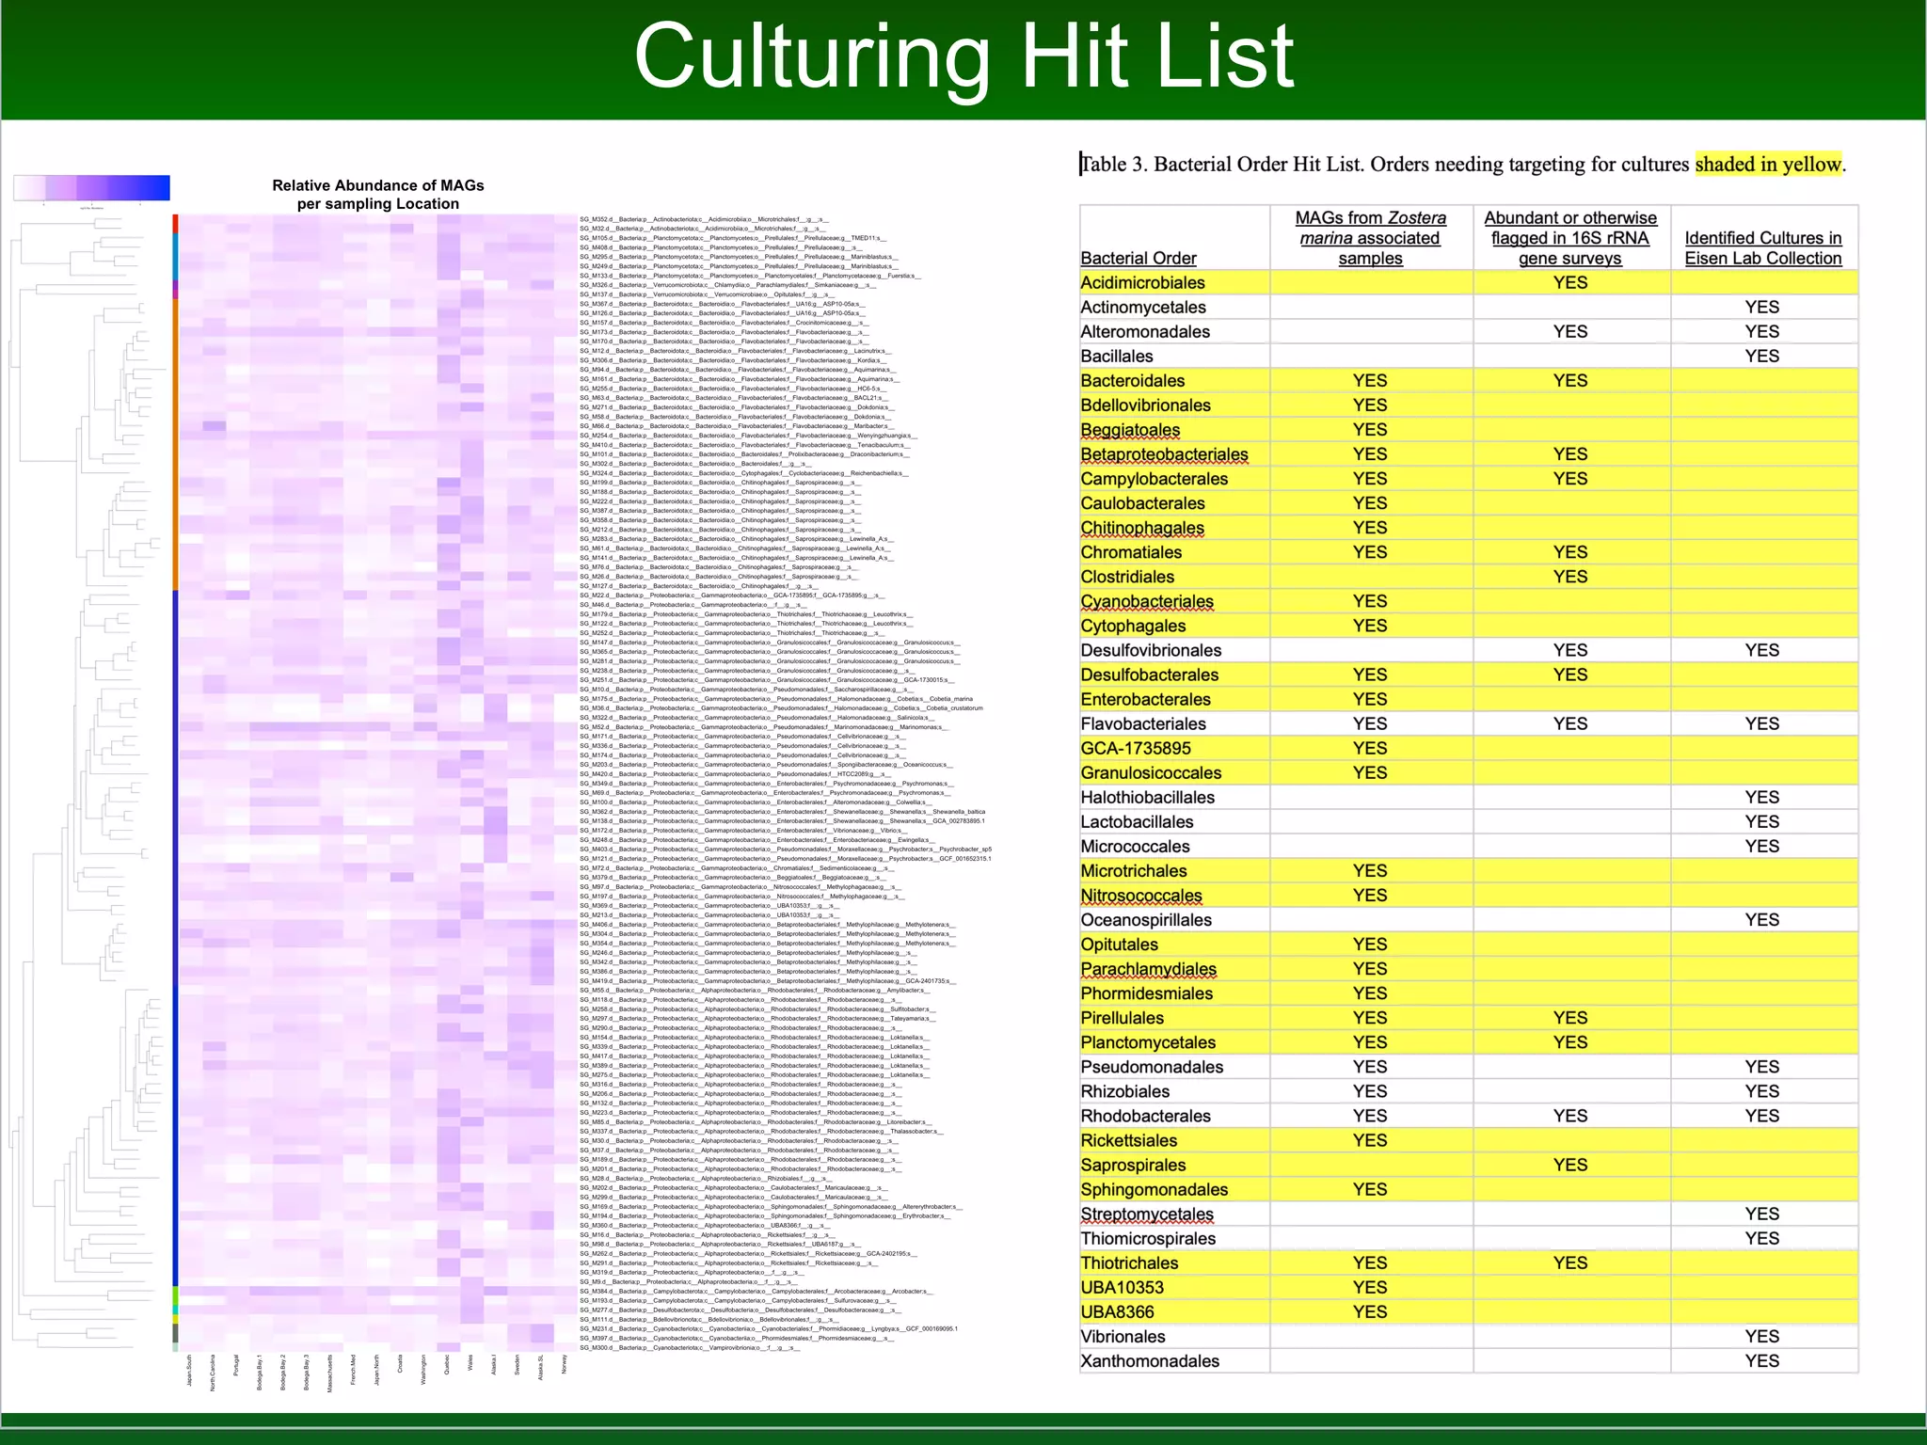The image size is (1927, 1445).
Task: Click the Culturing Hit List title
Action: tap(963, 56)
